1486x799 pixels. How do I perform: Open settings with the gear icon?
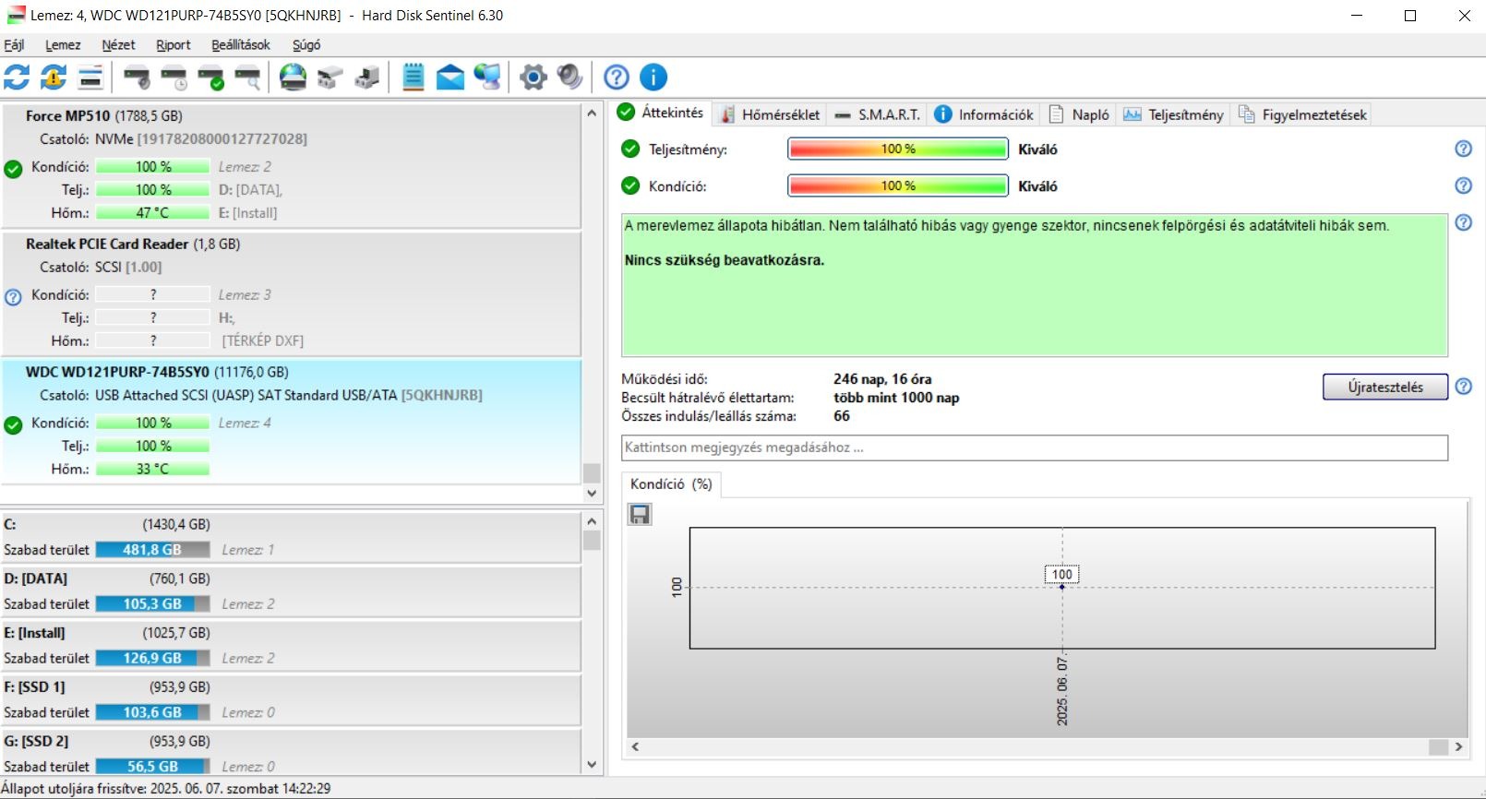coord(533,78)
